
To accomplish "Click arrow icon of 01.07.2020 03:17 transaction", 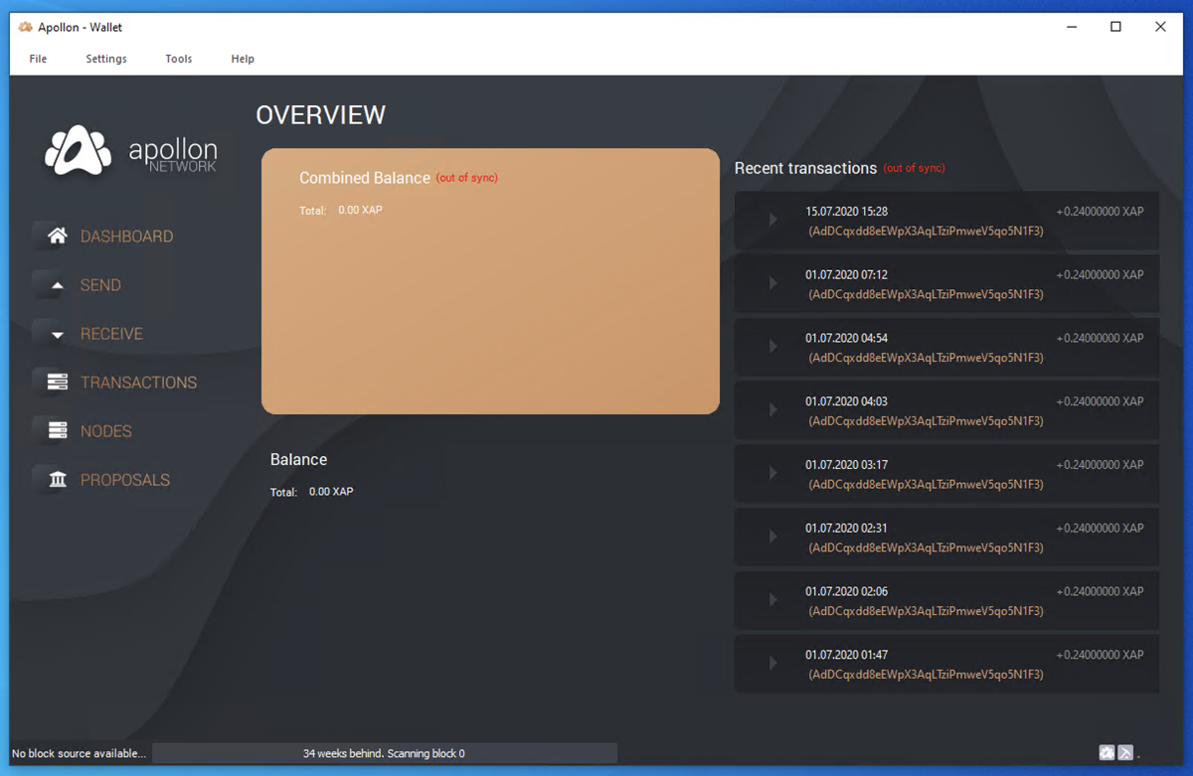I will pos(773,473).
